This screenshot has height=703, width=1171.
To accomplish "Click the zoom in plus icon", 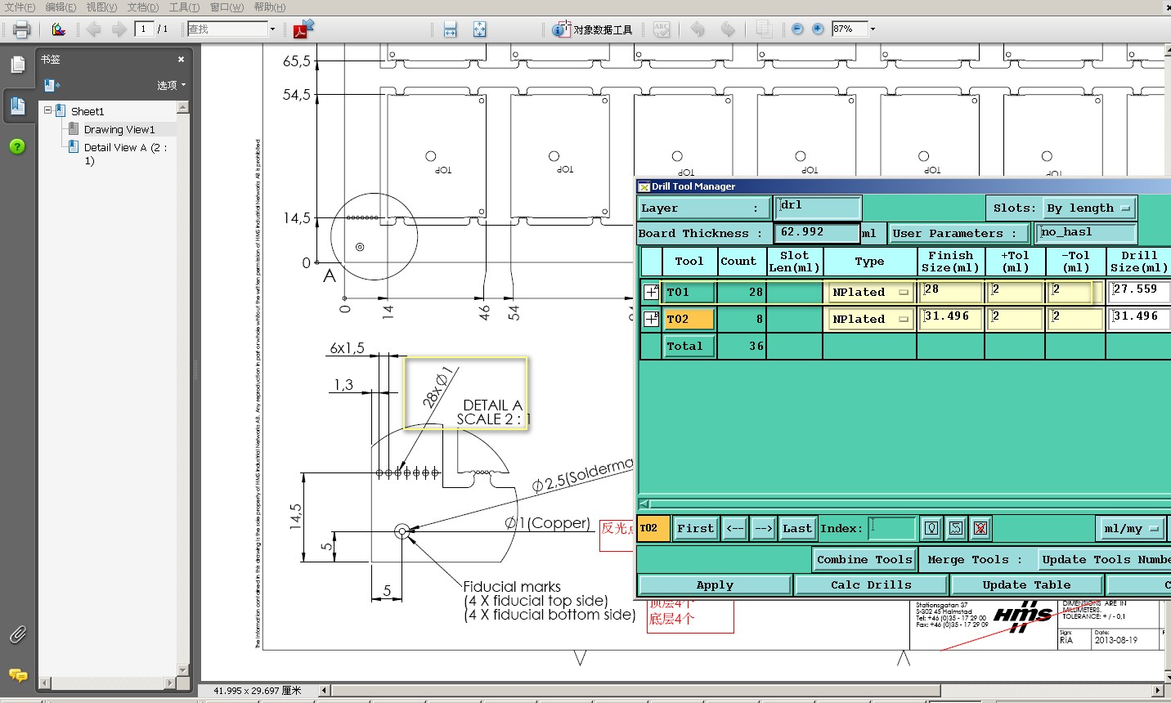I will [818, 29].
